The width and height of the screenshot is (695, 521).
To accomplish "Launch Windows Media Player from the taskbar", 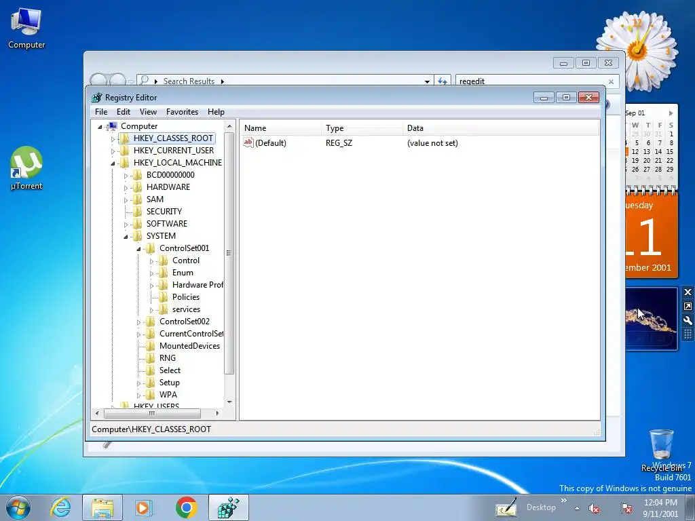I will coord(144,507).
